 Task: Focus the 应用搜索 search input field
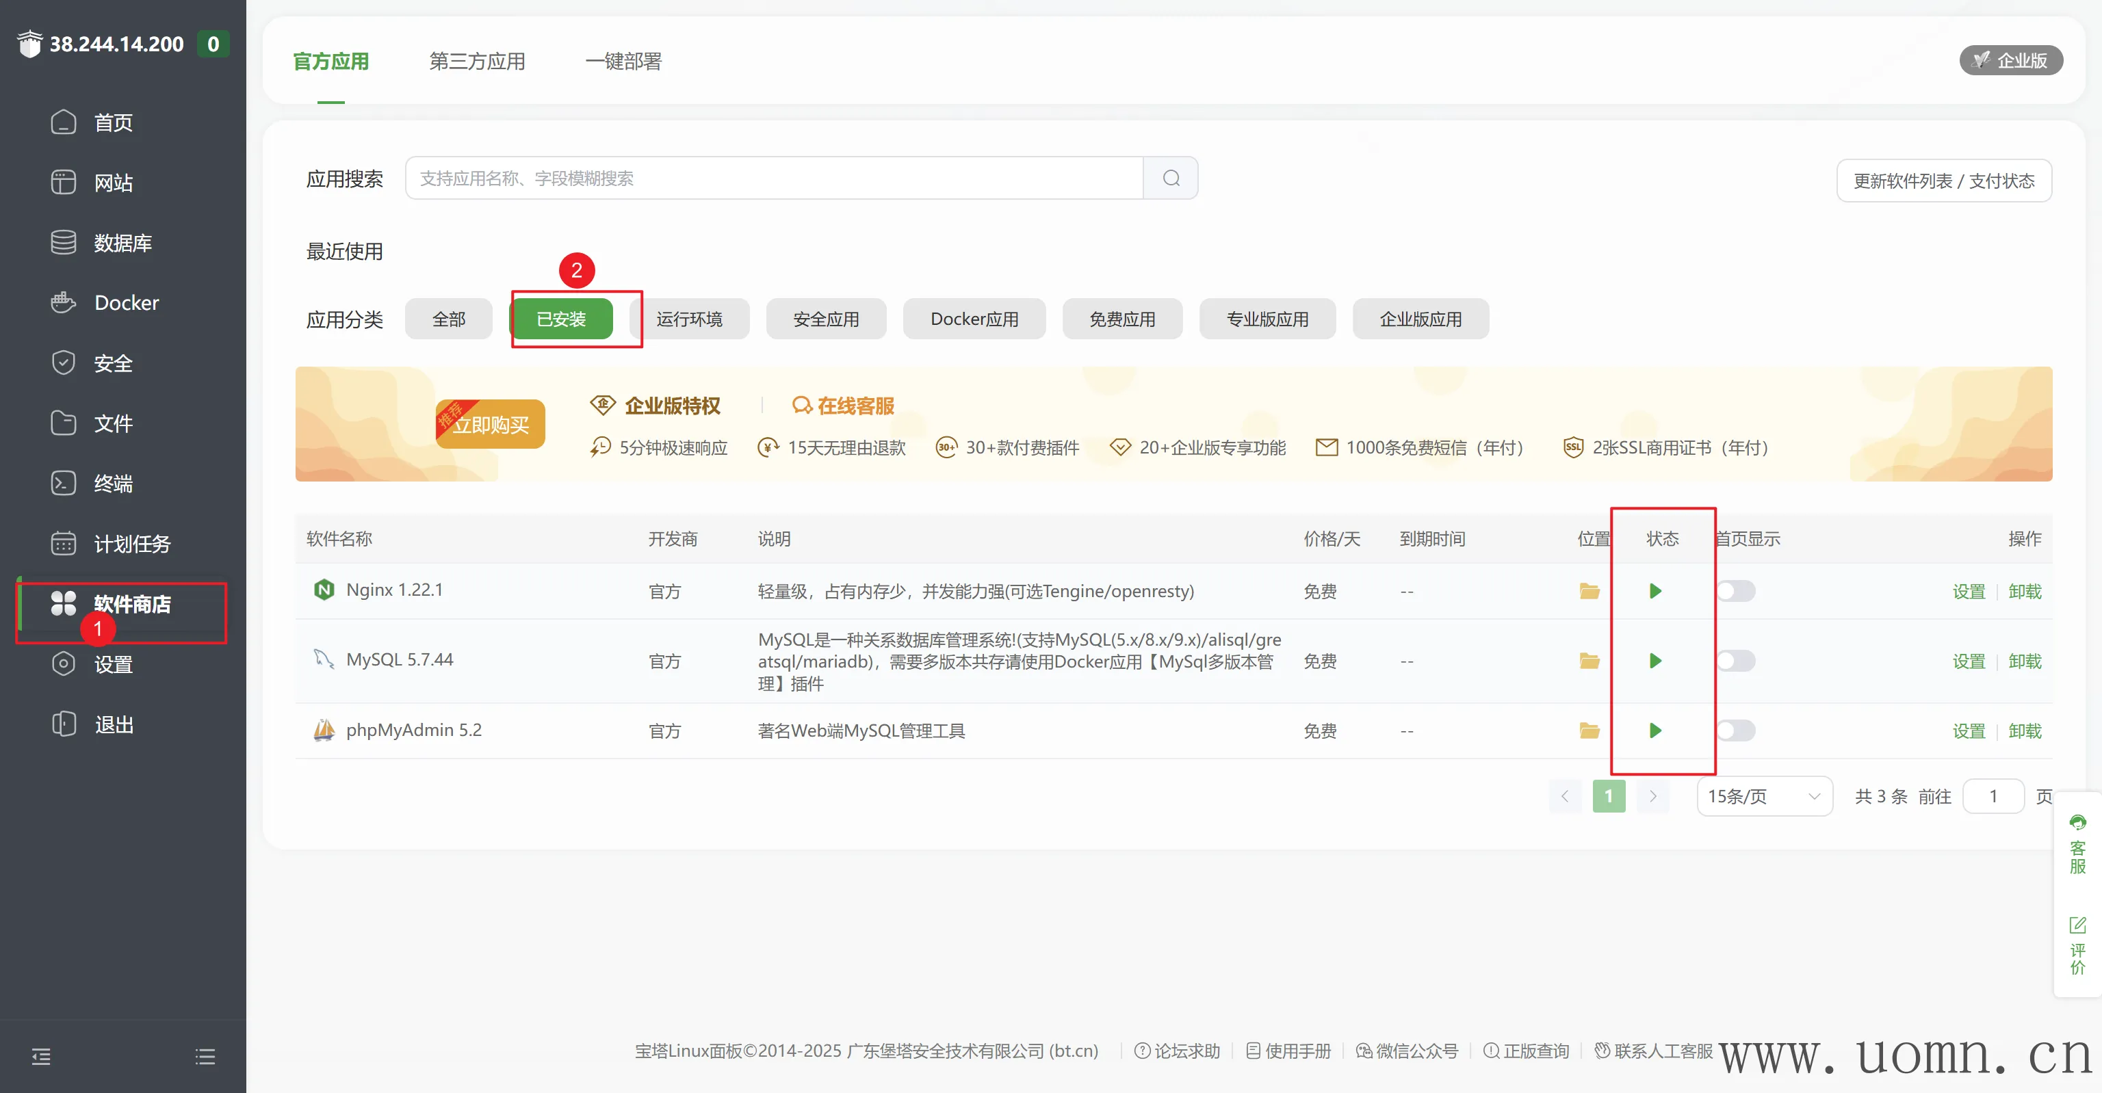[x=774, y=178]
